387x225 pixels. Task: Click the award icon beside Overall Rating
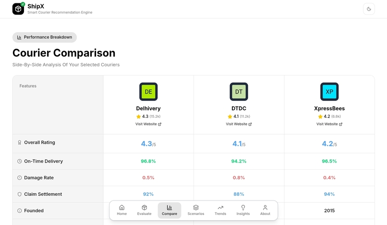pyautogui.click(x=20, y=143)
